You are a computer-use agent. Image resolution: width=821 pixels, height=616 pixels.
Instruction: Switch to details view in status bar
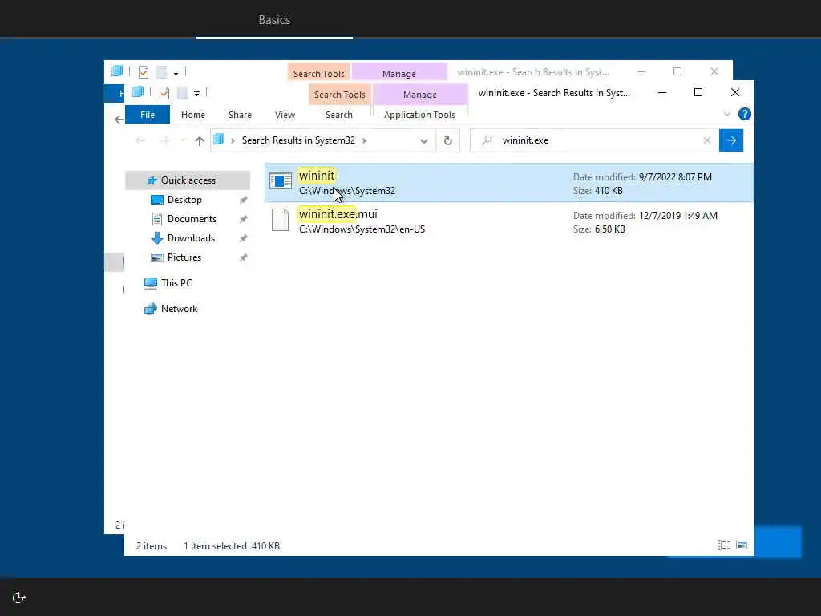tap(724, 545)
